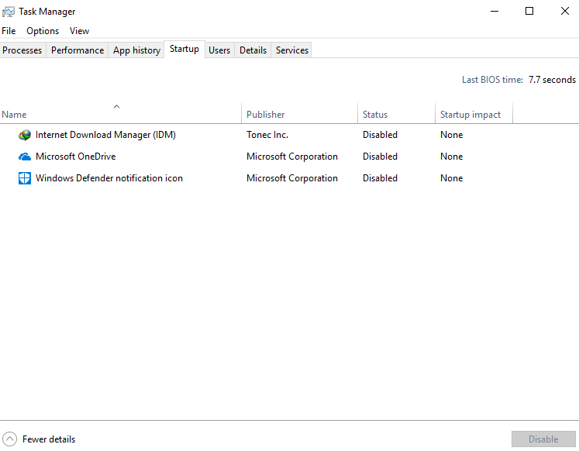
Task: Toggle Name column sort arrow
Action: point(117,107)
